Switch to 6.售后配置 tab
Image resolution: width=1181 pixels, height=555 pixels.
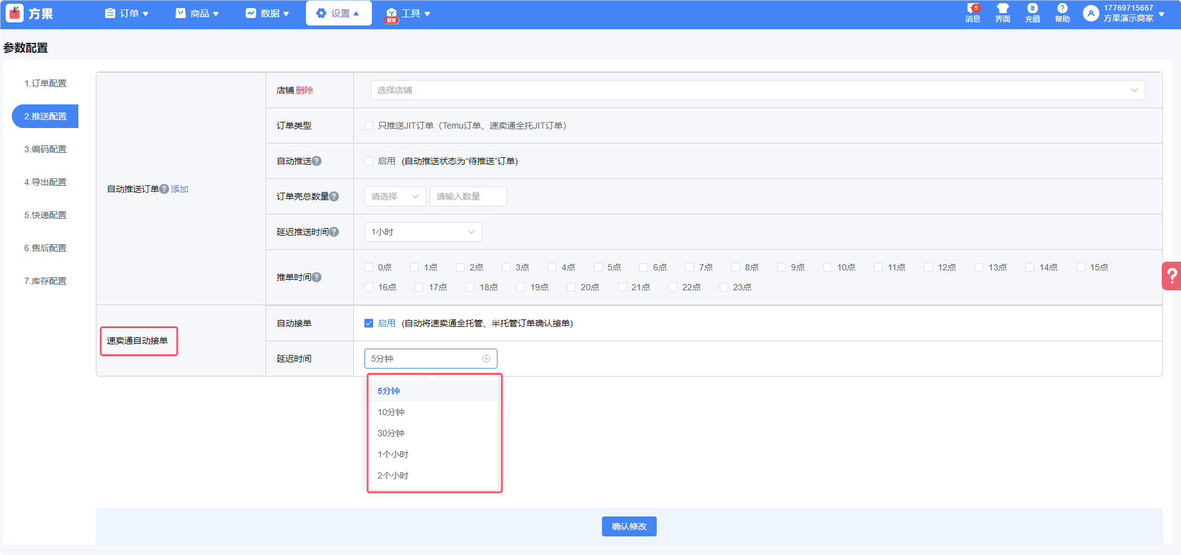[45, 248]
